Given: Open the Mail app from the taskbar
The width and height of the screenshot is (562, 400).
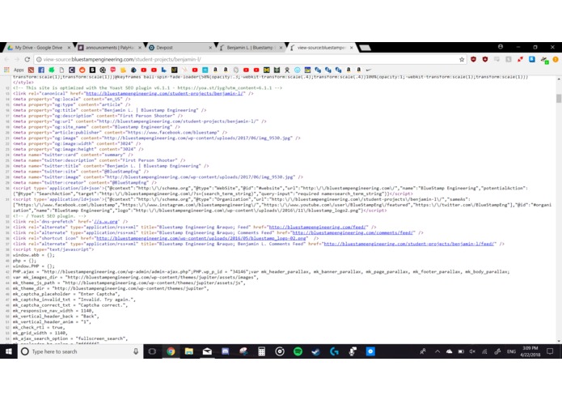Looking at the screenshot, I should [x=207, y=351].
